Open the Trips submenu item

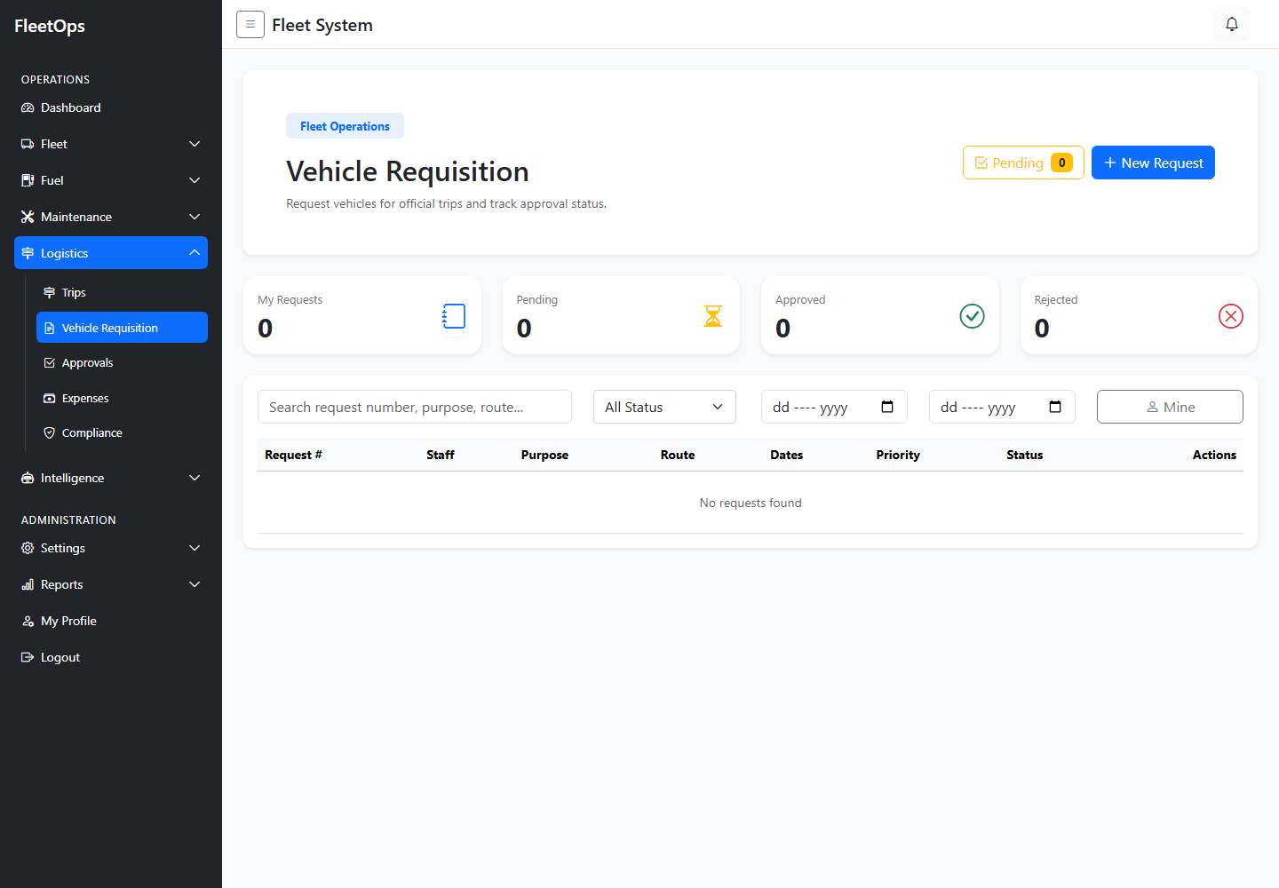tap(122, 292)
